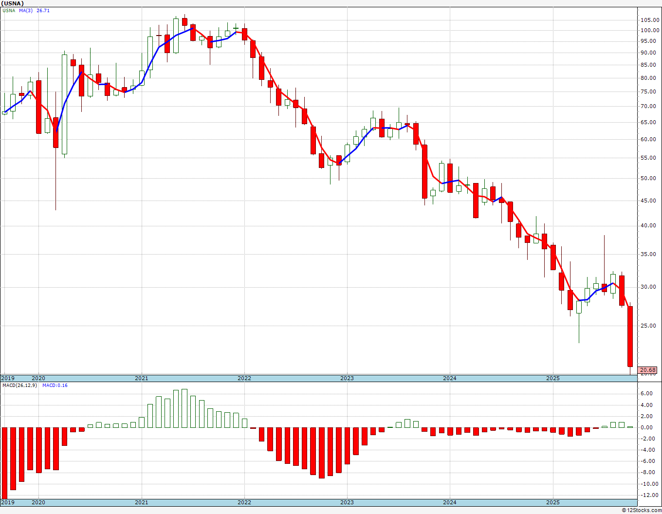Click the 2024 label on price time axis
Screen dimensions: 662x514
pos(450,378)
